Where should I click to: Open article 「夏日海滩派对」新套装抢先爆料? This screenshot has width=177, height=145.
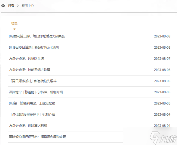pos(33,81)
